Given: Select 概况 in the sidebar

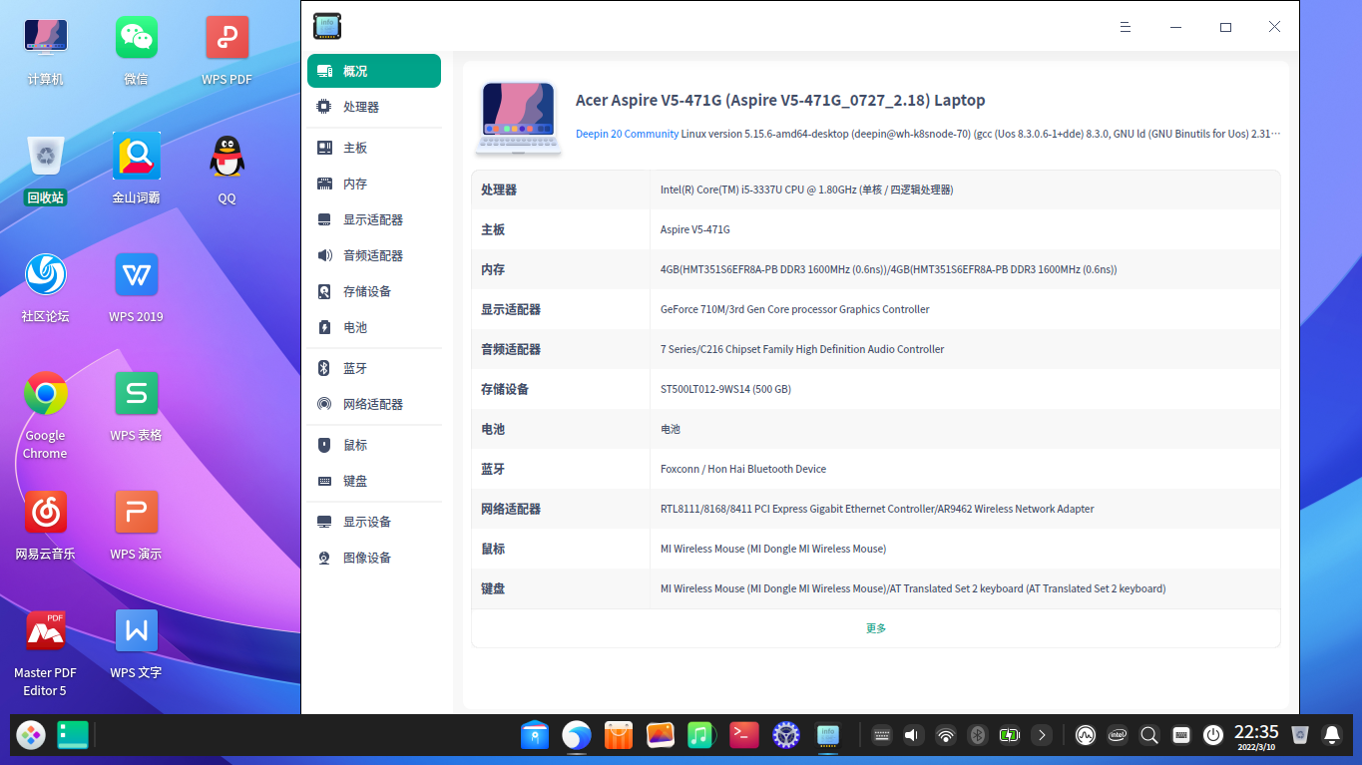Looking at the screenshot, I should (374, 71).
